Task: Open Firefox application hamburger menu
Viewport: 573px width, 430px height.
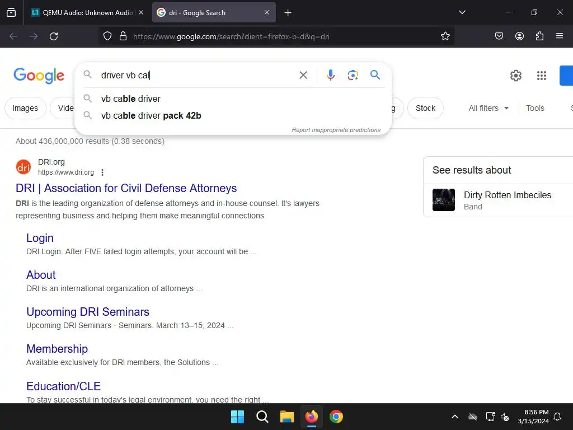Action: pos(560,36)
